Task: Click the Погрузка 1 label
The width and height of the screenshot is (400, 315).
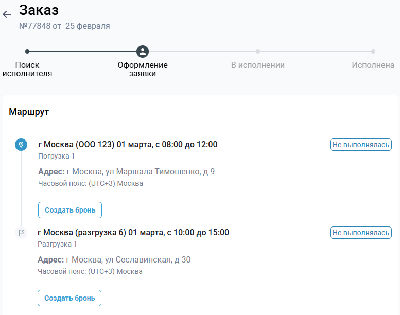Action: point(57,156)
